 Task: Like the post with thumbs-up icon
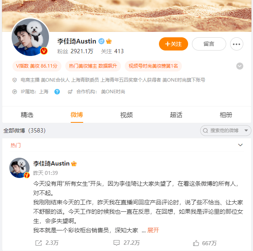pyautogui.click(x=196, y=243)
